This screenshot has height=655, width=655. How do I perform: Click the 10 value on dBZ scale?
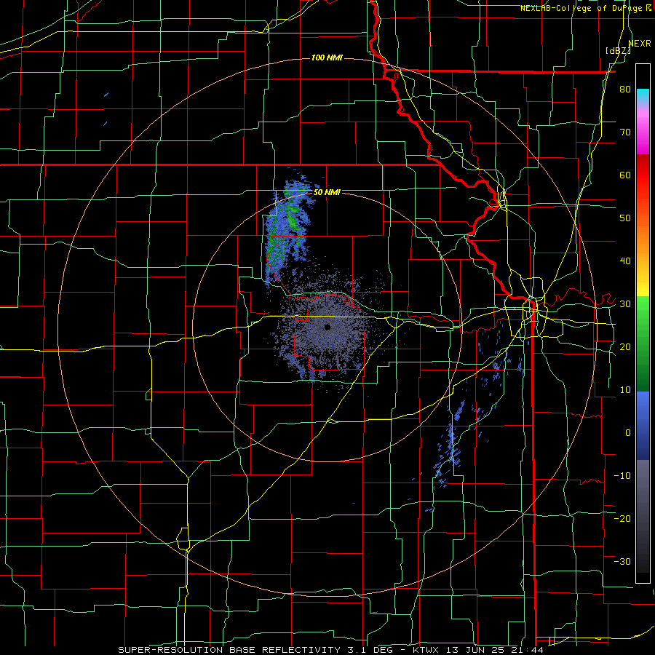click(x=625, y=390)
